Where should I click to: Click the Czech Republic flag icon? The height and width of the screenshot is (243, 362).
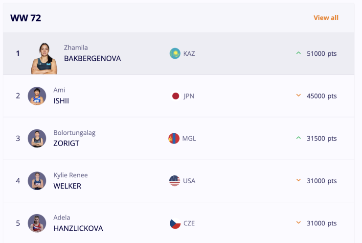pos(175,223)
